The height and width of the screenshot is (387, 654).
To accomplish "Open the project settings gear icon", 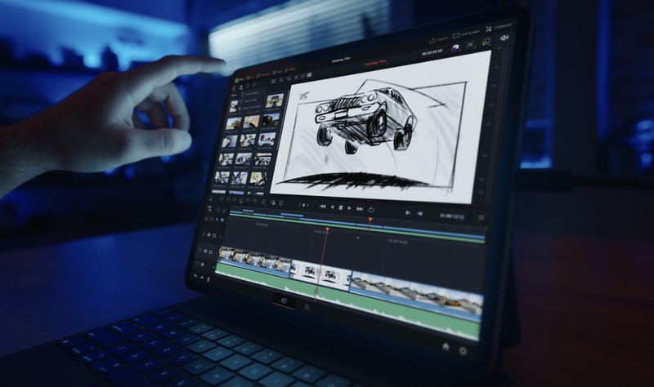I will point(463,351).
